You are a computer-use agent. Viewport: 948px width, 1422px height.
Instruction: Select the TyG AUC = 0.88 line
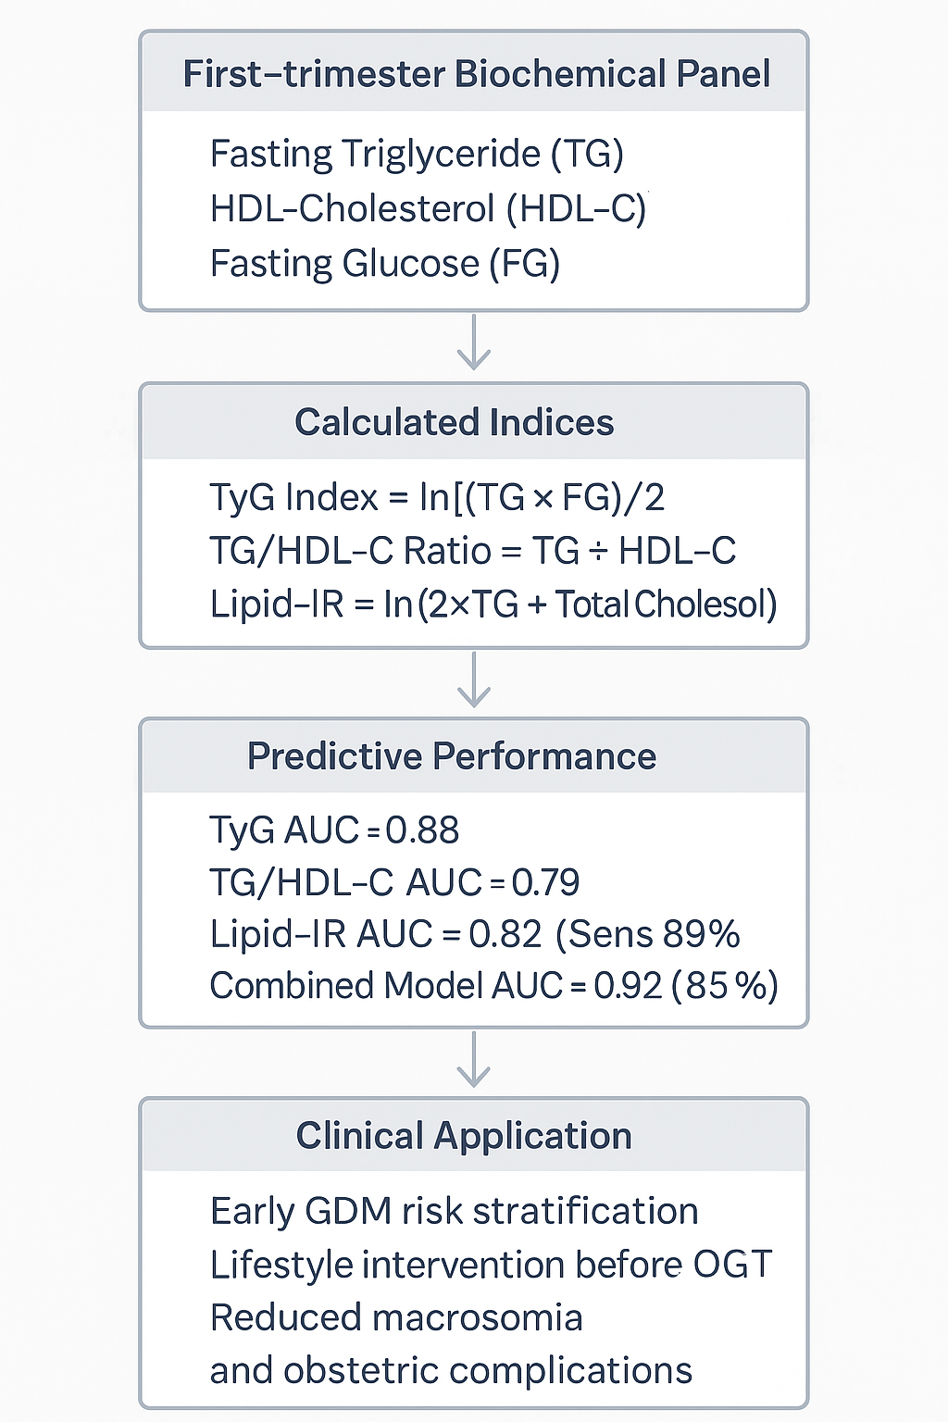pos(334,829)
